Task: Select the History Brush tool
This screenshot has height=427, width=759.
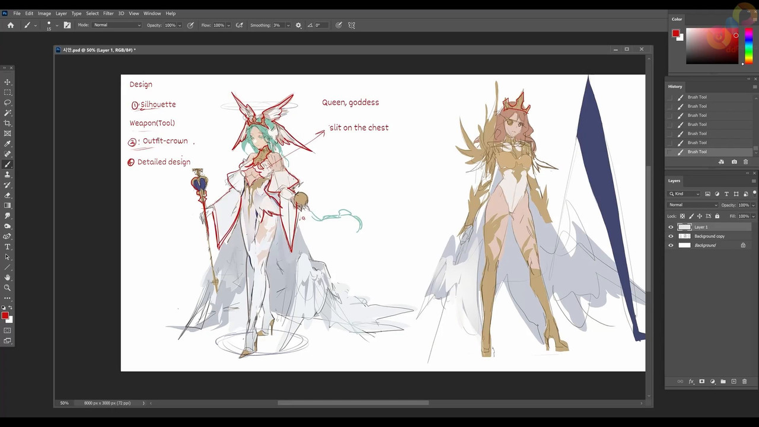Action: 7,185
